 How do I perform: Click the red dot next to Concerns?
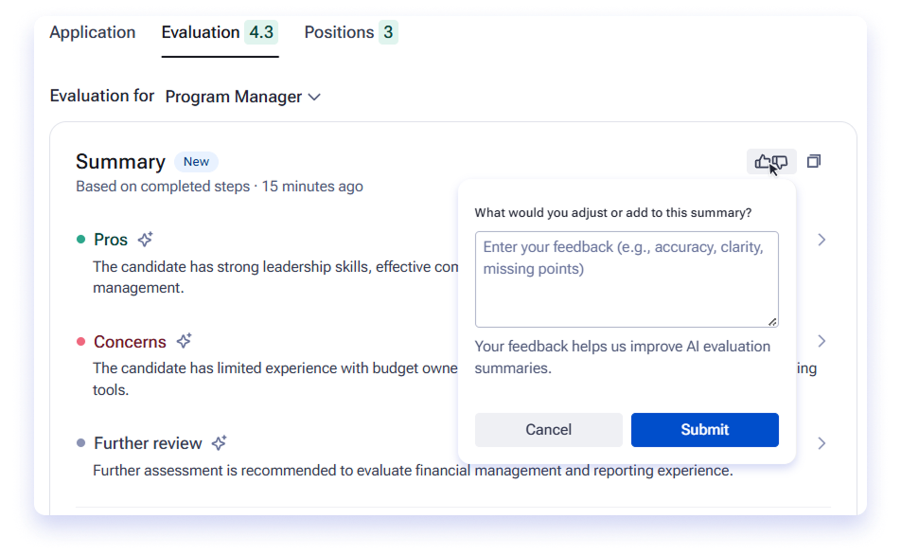(81, 342)
